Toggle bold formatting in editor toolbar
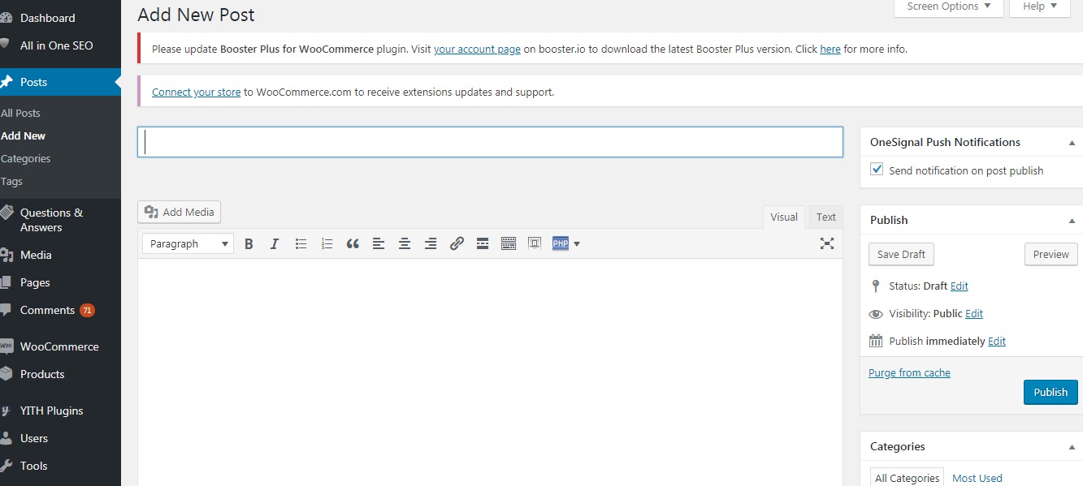 [x=249, y=243]
